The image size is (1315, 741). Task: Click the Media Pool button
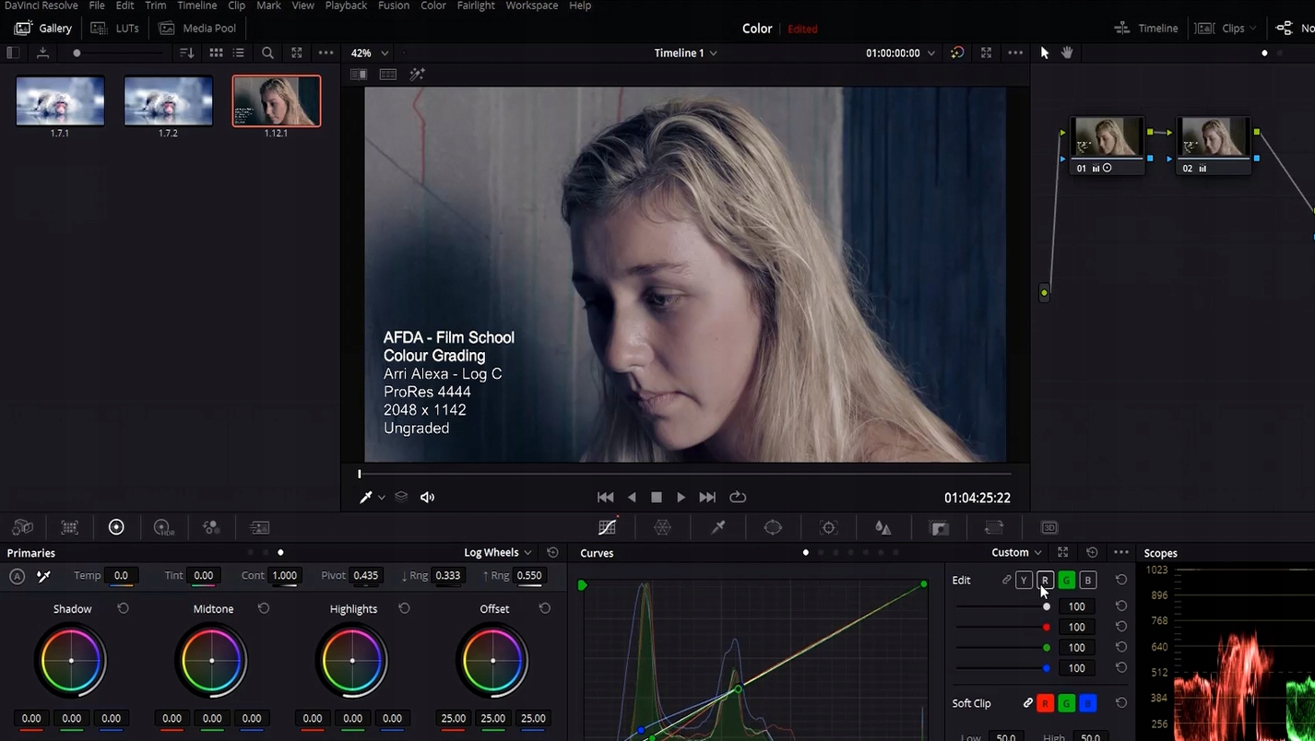coord(197,28)
